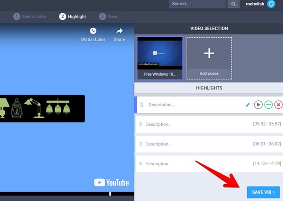This screenshot has height=201, width=283.
Task: Click into the Search field
Action: click(x=198, y=4)
